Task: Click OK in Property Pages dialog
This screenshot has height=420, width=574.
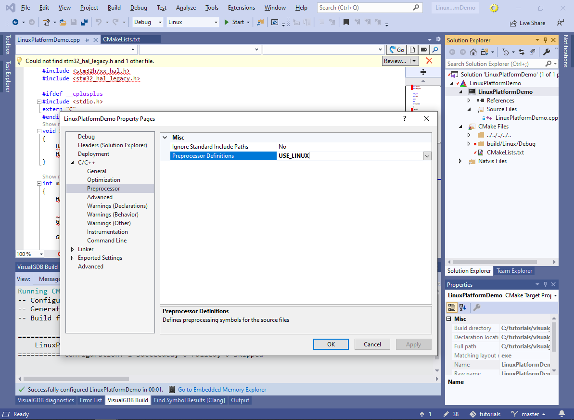Action: [x=331, y=344]
